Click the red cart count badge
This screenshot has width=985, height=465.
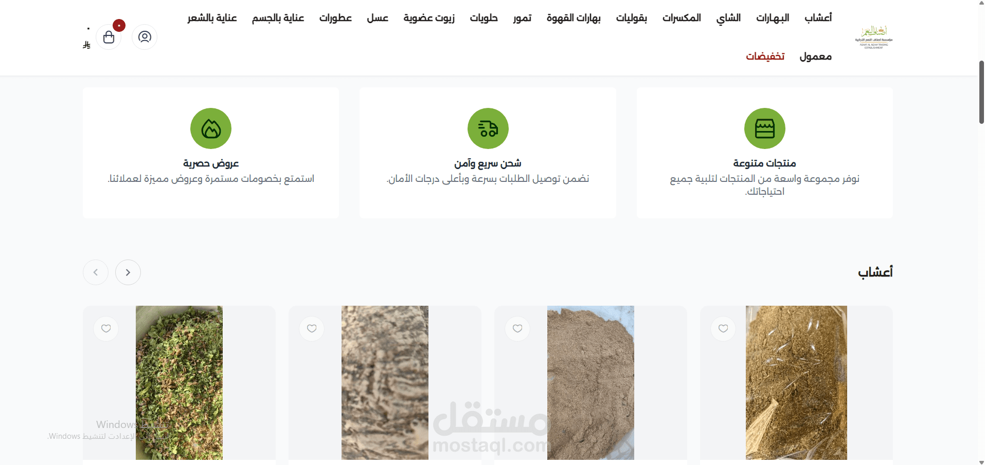click(x=119, y=25)
